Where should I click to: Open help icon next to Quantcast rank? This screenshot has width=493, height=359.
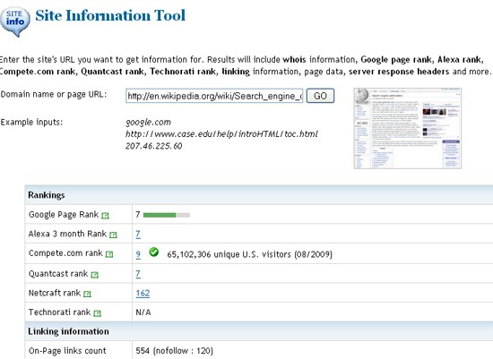(x=95, y=275)
